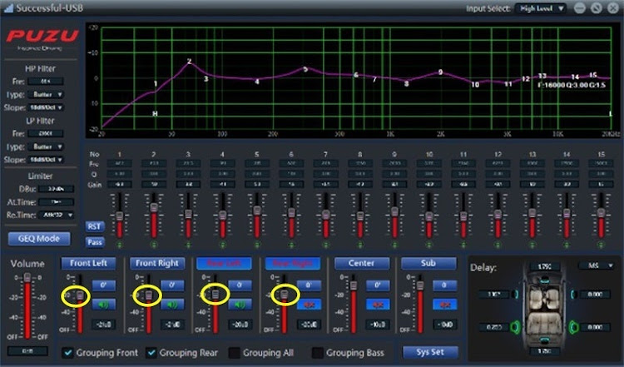The width and height of the screenshot is (624, 367).
Task: Unmute the Rear Right channel
Action: tap(309, 305)
